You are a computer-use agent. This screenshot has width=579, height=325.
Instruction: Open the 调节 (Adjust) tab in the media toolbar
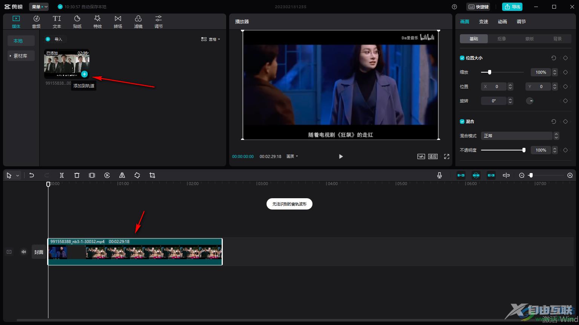coord(158,22)
